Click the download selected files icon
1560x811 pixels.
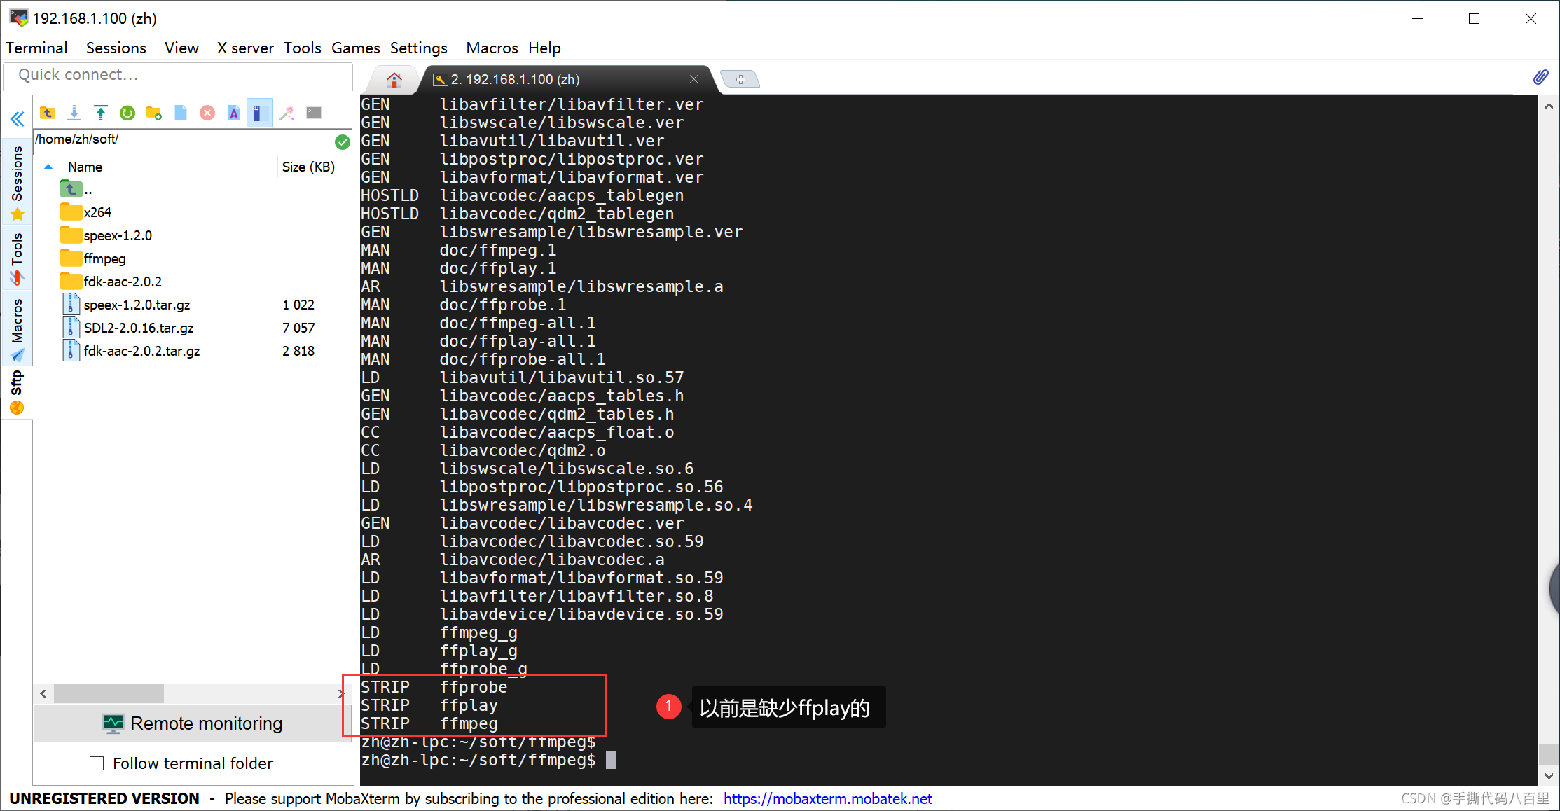click(74, 113)
